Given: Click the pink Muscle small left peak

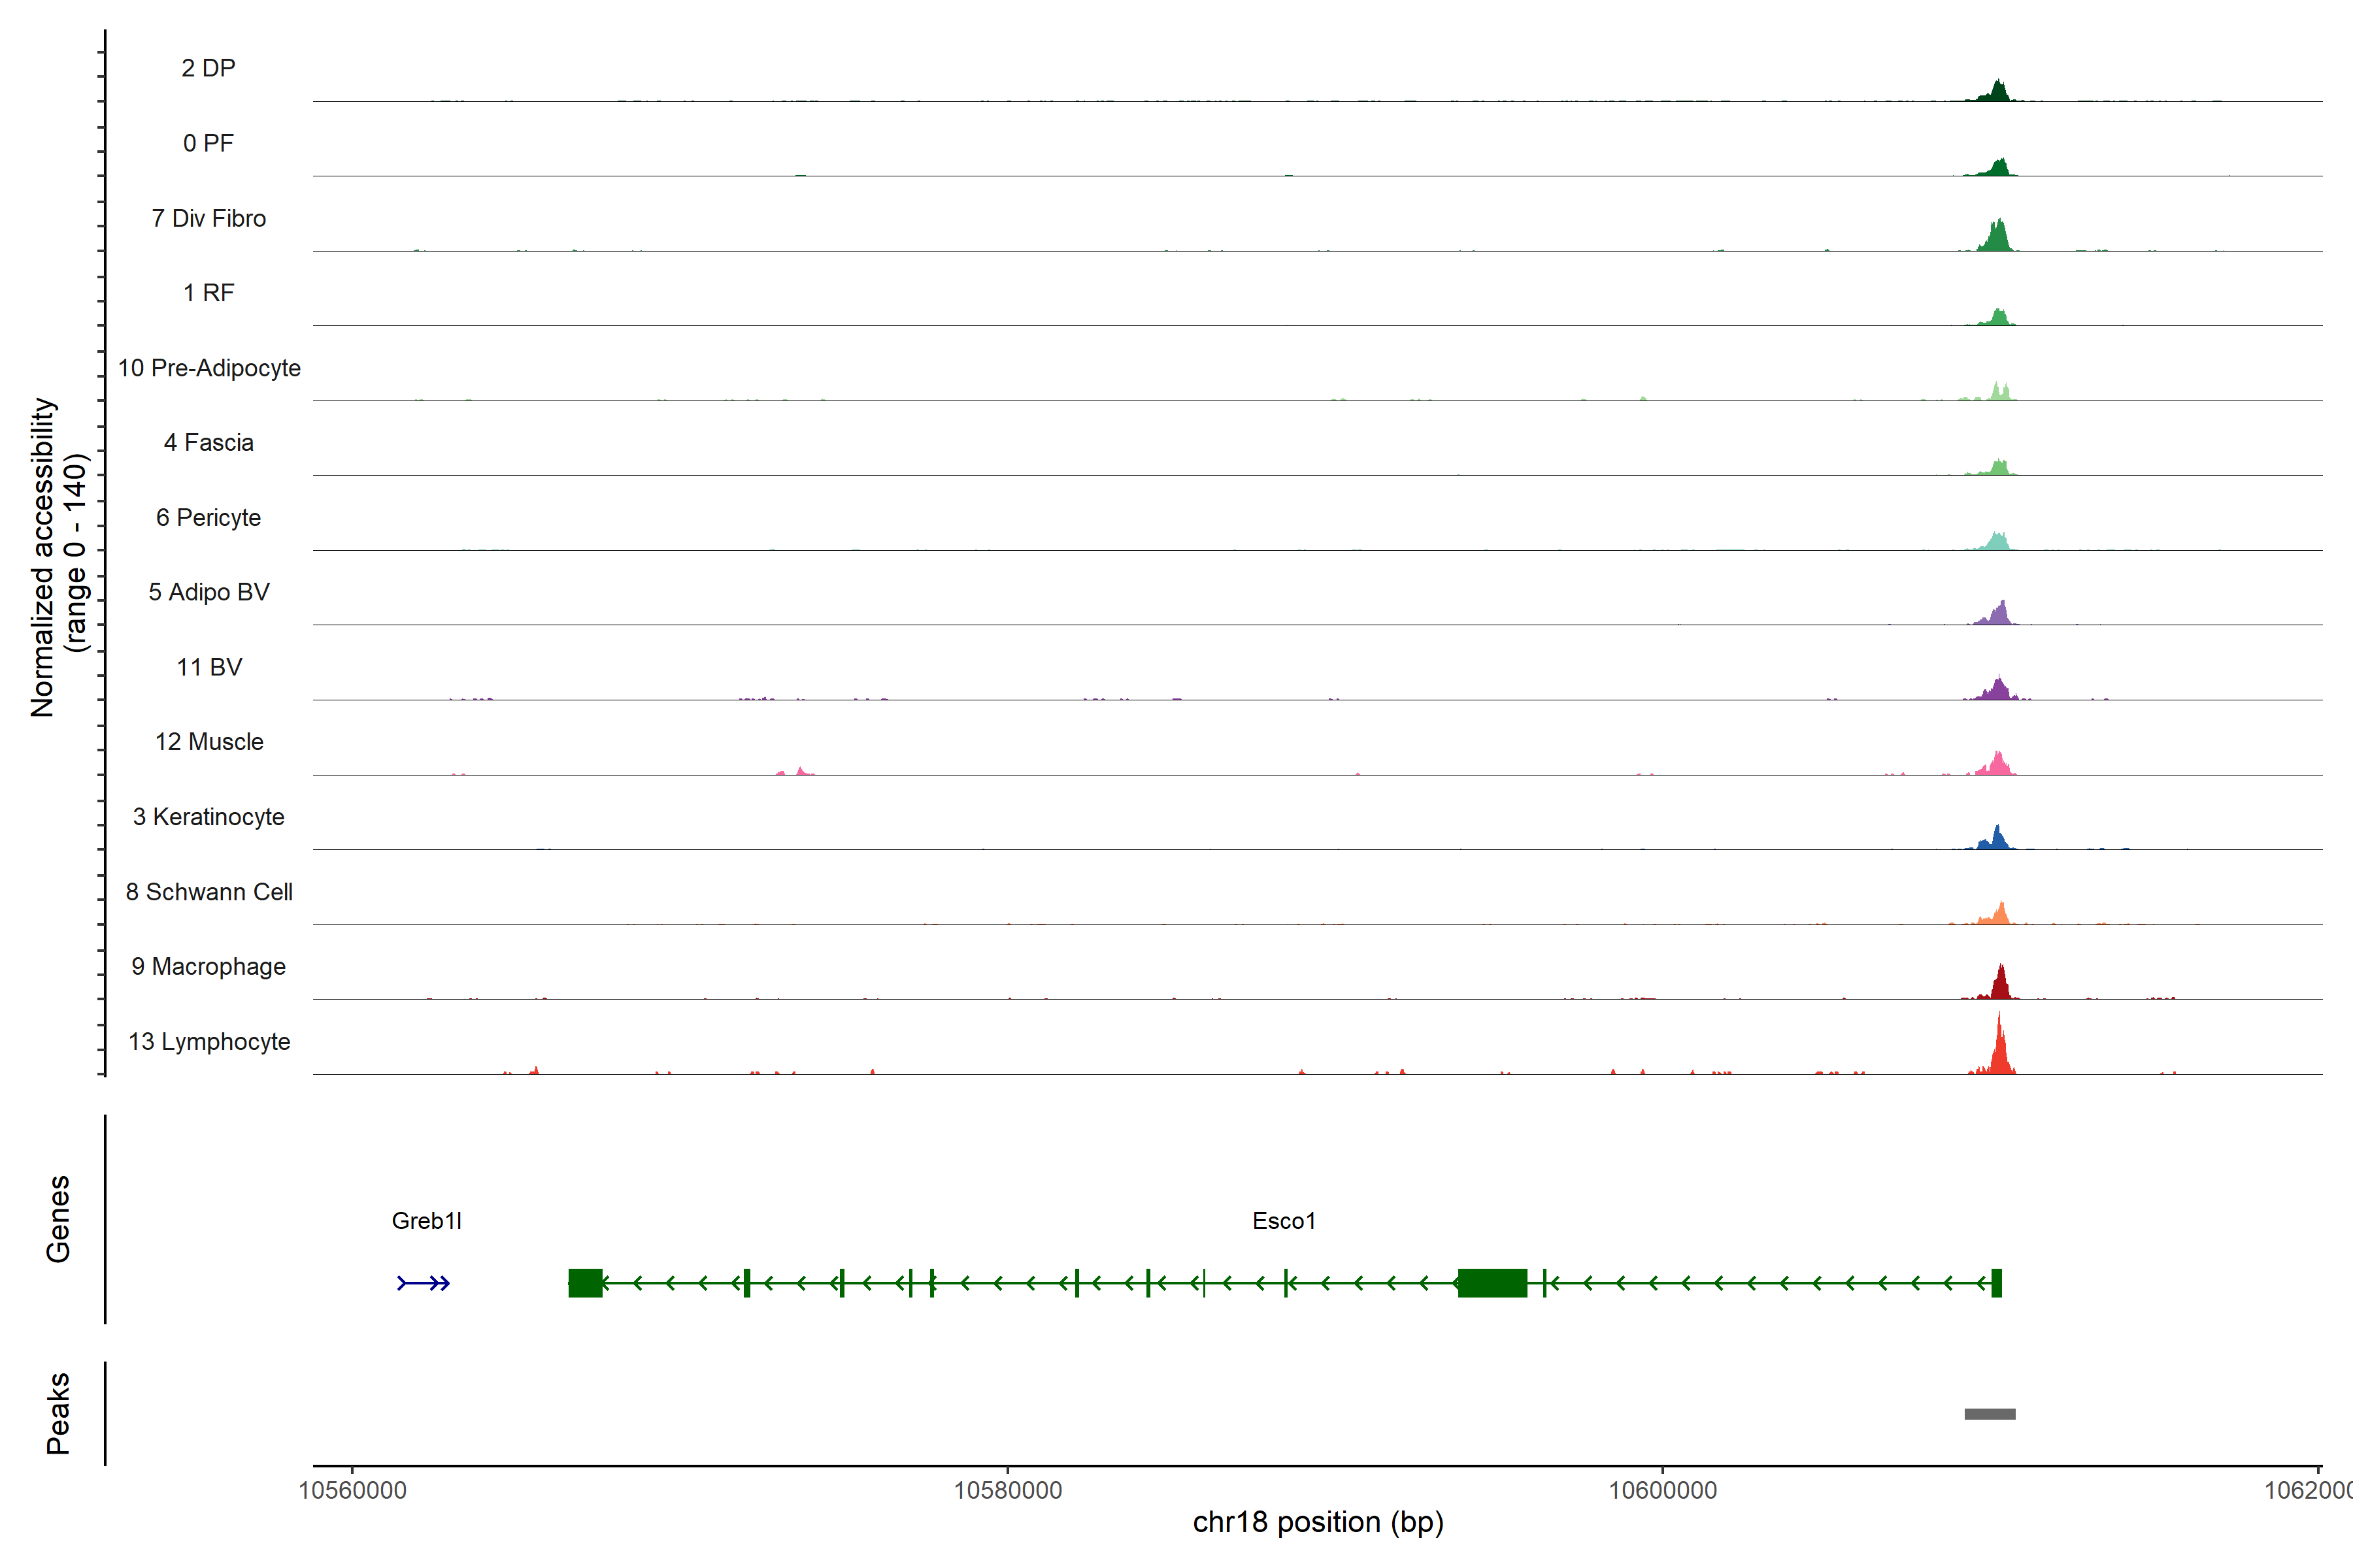Looking at the screenshot, I should [x=800, y=771].
